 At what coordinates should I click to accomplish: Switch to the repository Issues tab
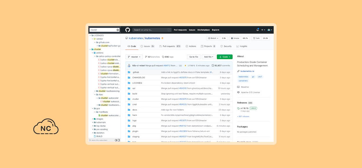coord(147,46)
